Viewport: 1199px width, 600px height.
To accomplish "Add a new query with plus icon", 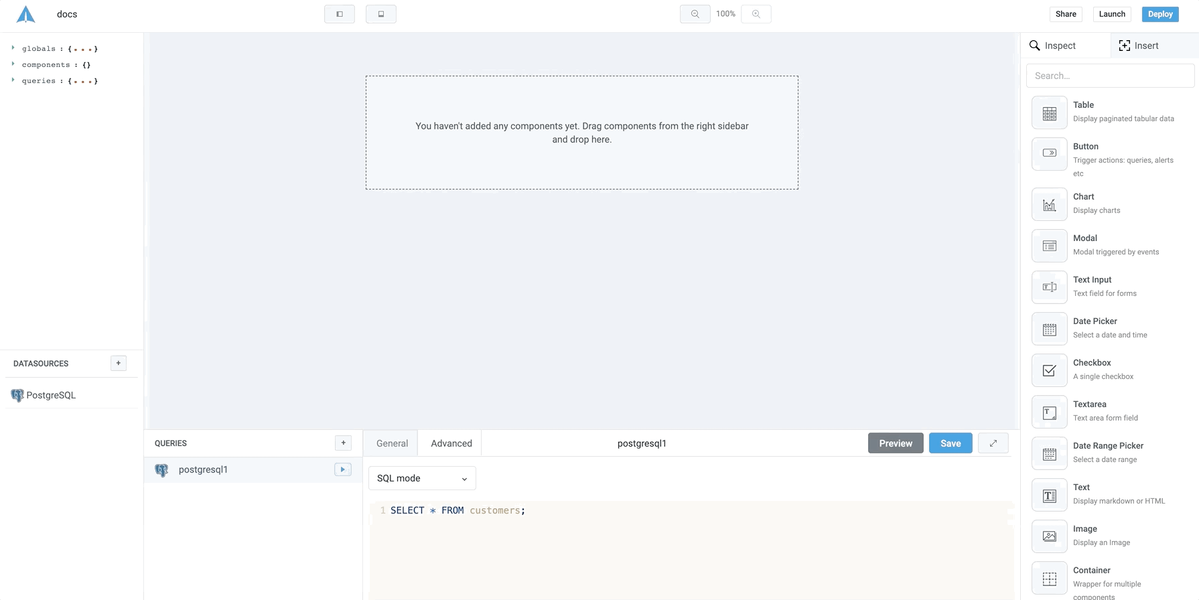I will point(343,443).
